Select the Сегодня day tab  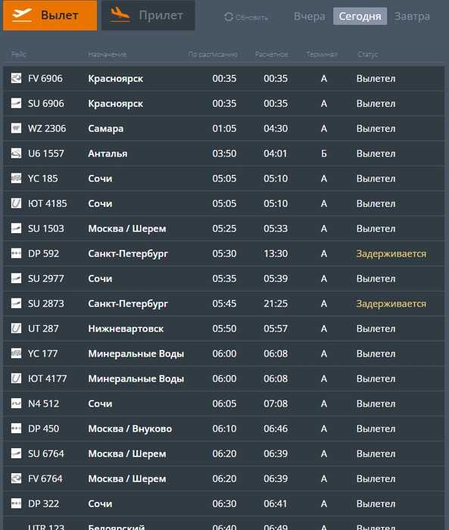(360, 16)
